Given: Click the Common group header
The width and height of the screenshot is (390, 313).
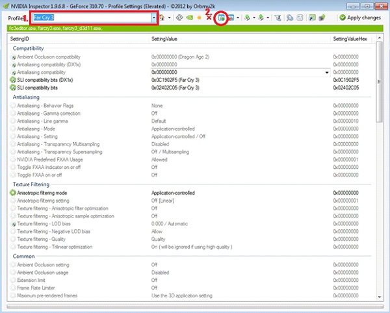Looking at the screenshot, I should pos(23,256).
